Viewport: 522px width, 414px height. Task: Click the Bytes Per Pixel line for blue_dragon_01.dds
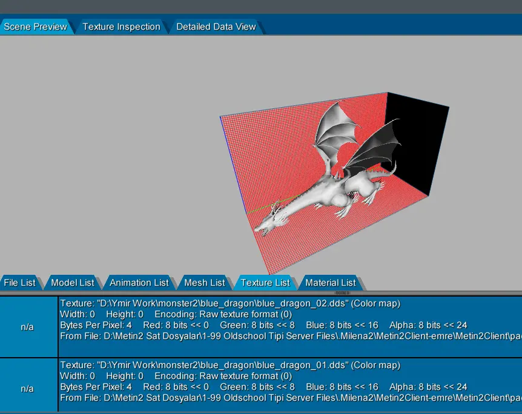(263, 387)
